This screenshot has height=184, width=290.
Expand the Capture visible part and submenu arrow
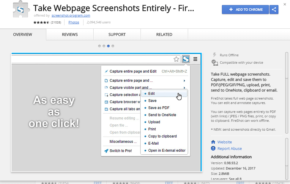click(x=185, y=88)
